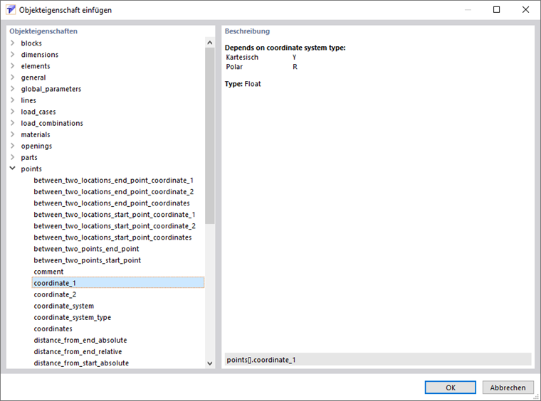The height and width of the screenshot is (401, 541).
Task: Confirm with the OK button
Action: tap(450, 387)
